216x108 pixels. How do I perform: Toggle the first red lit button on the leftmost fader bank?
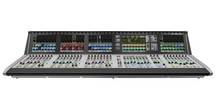[25, 61]
